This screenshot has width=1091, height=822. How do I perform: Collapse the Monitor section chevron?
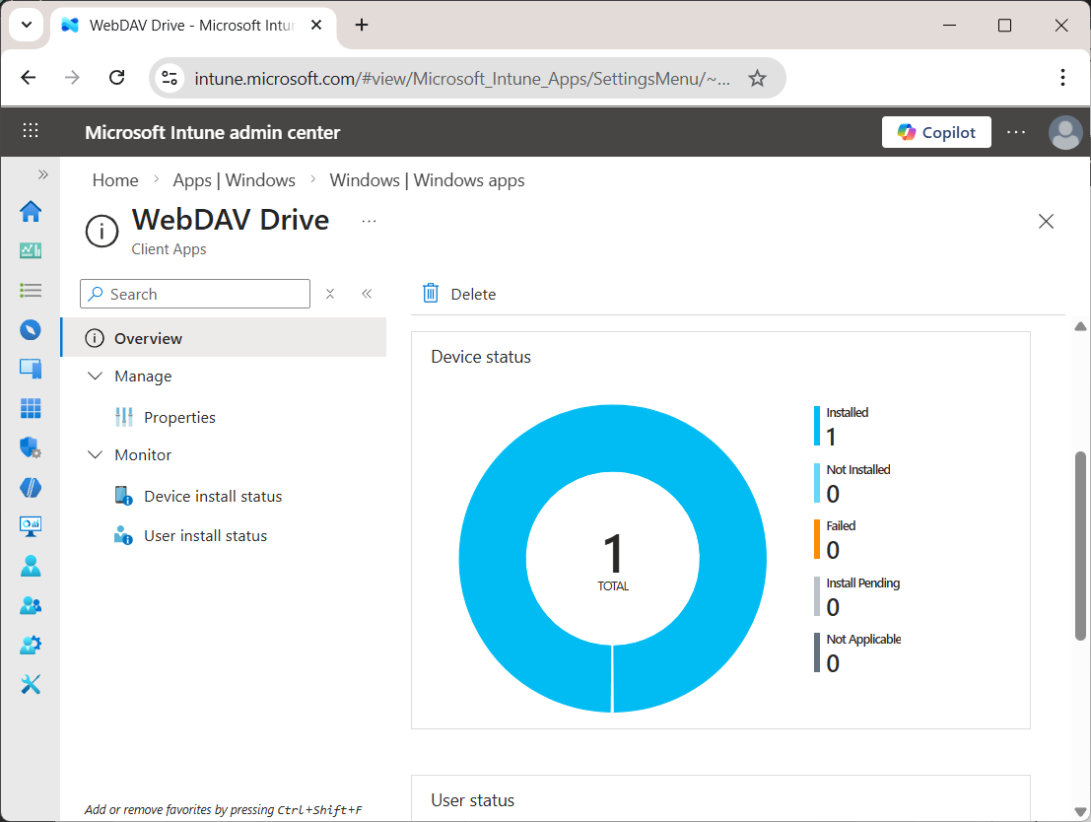95,454
